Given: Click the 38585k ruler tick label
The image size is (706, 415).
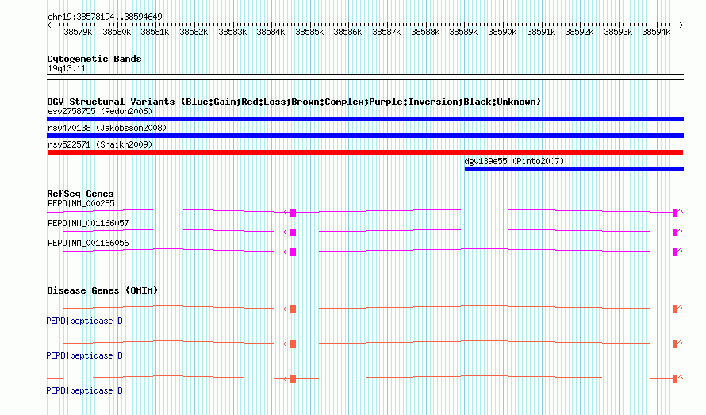Looking at the screenshot, I should pyautogui.click(x=309, y=32).
